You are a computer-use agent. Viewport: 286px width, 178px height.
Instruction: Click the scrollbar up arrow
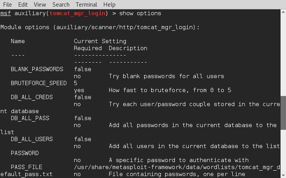[x=283, y=12]
